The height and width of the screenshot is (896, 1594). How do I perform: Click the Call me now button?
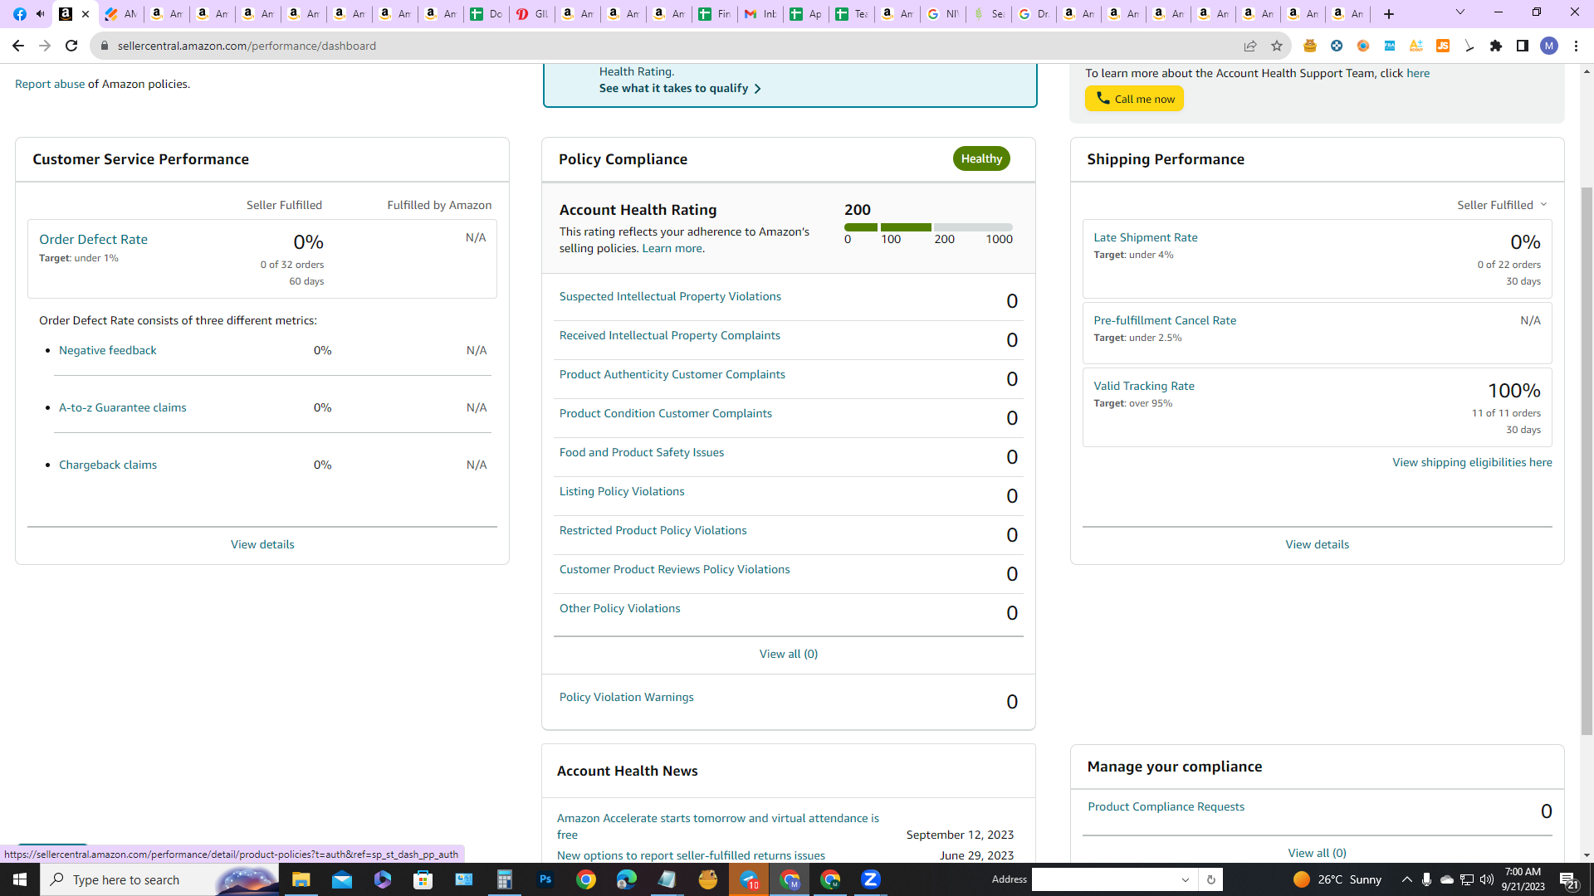pyautogui.click(x=1134, y=99)
